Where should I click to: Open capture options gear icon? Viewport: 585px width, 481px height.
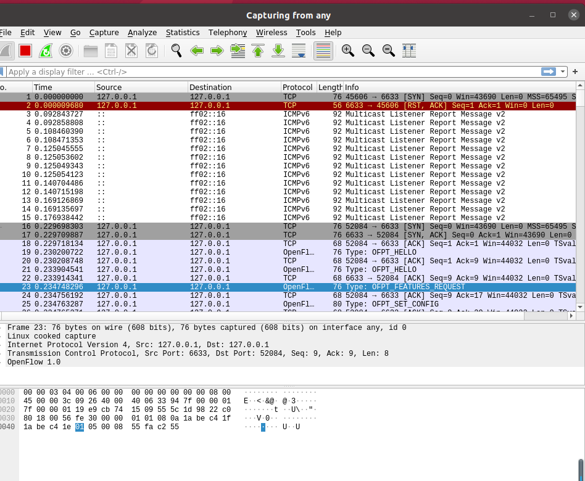66,51
